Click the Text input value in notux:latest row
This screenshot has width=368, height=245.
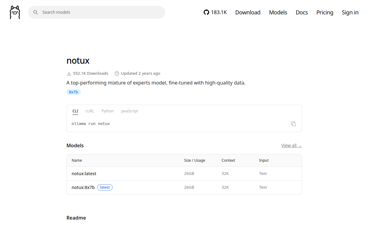coord(263,174)
